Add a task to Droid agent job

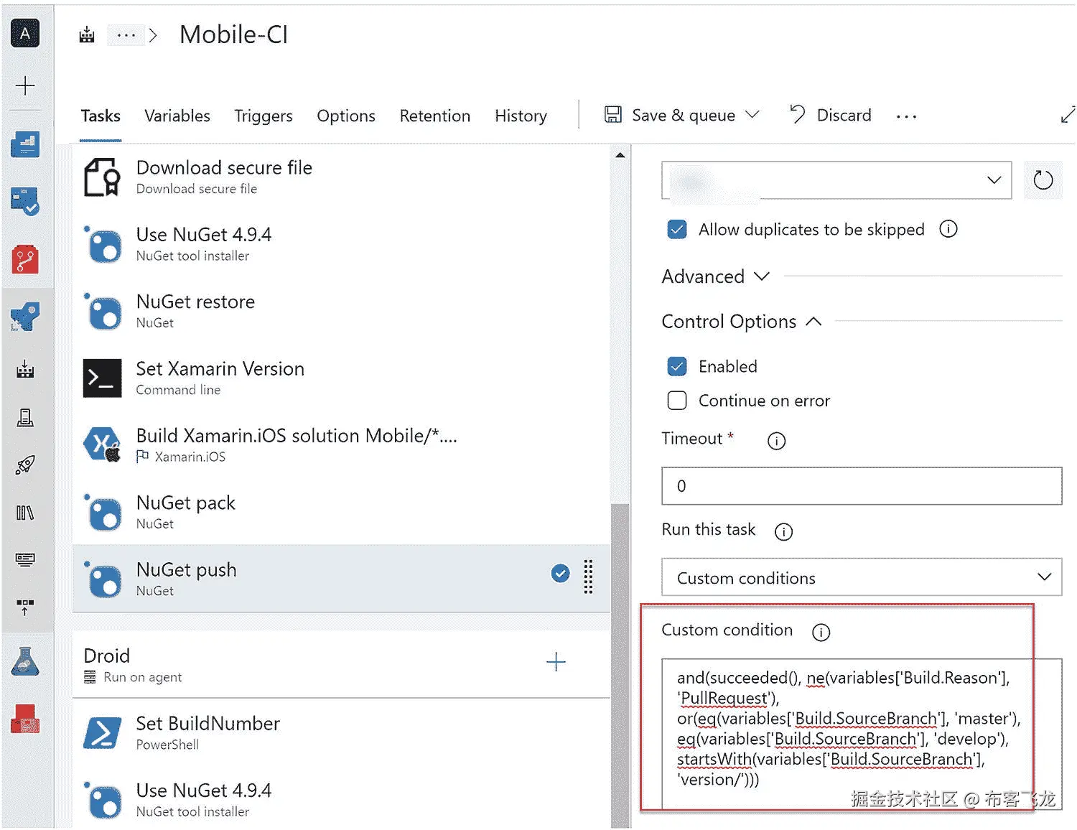[556, 662]
